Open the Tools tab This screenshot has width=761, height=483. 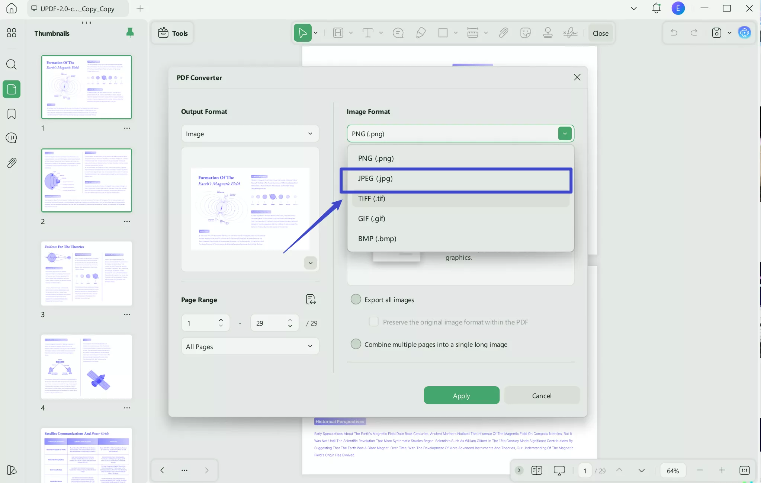point(172,33)
